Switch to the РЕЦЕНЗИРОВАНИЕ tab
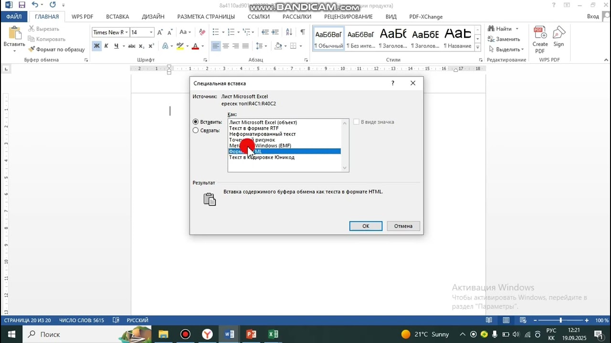 click(x=348, y=16)
